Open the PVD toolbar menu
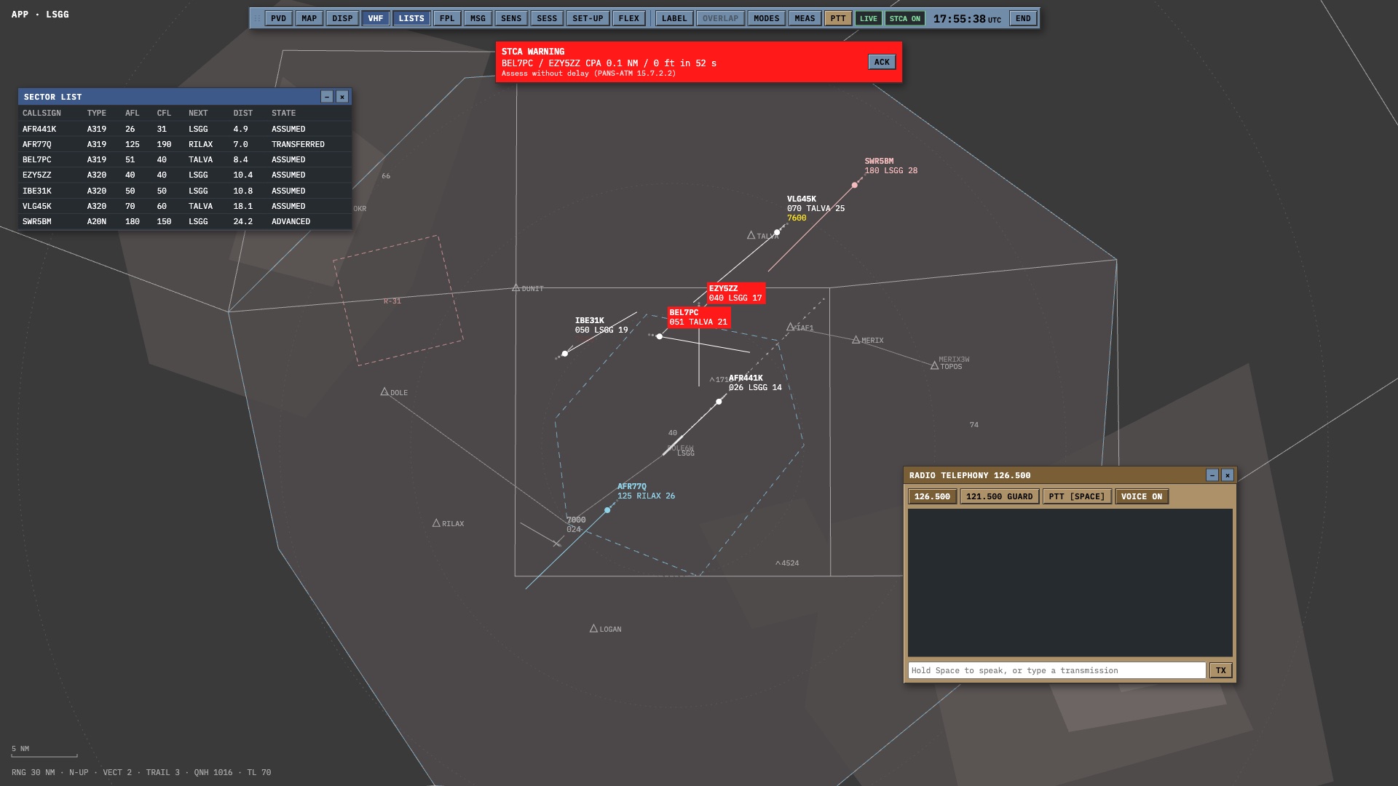This screenshot has width=1398, height=786. click(278, 18)
